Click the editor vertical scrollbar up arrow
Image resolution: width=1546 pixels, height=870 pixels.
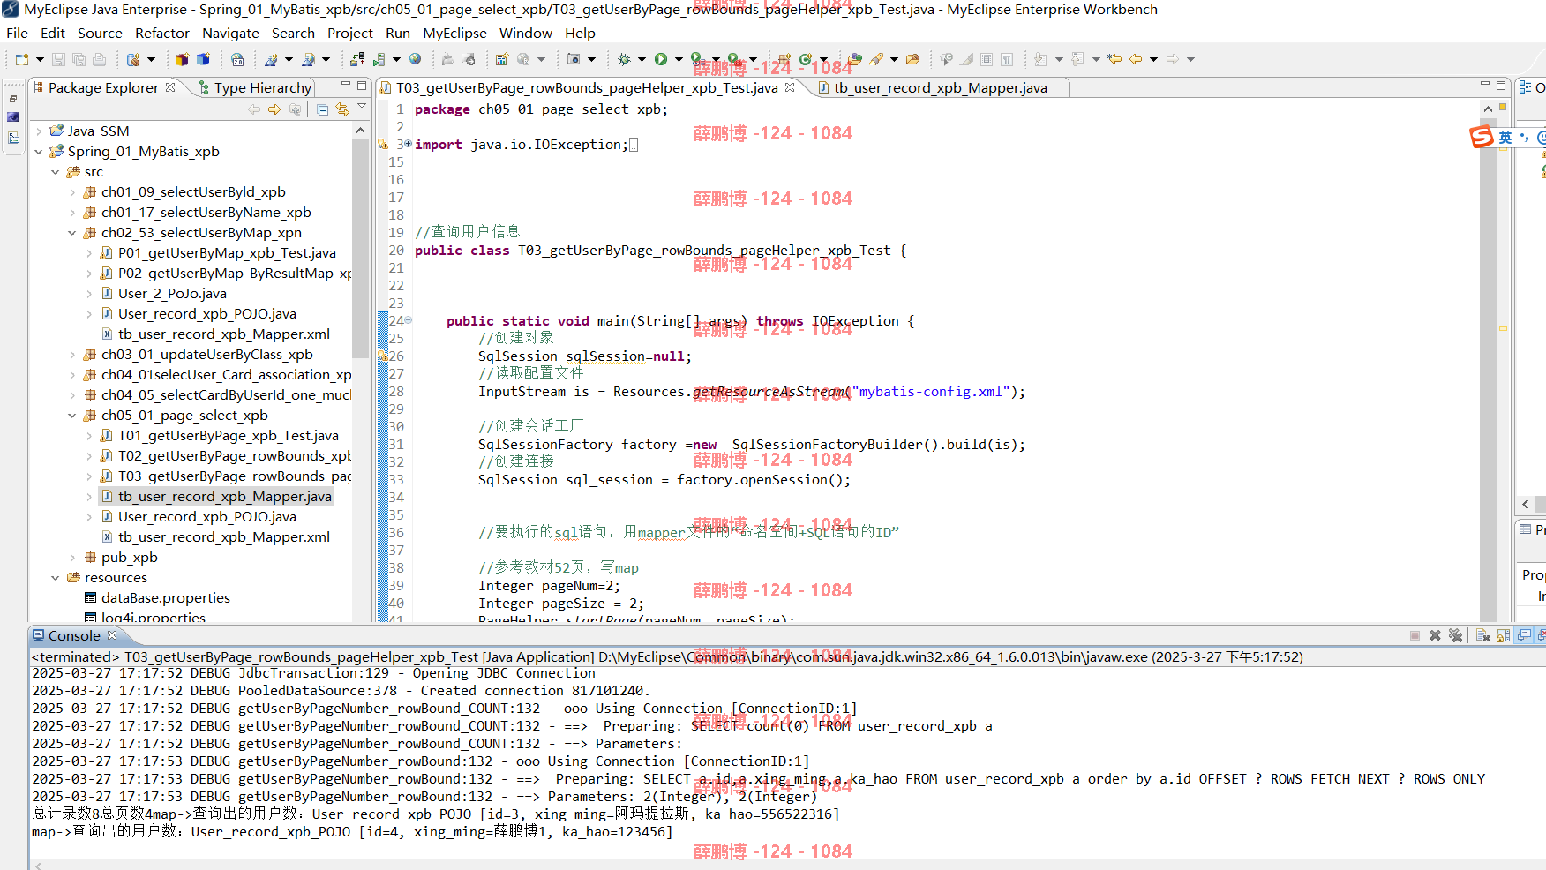point(1488,109)
